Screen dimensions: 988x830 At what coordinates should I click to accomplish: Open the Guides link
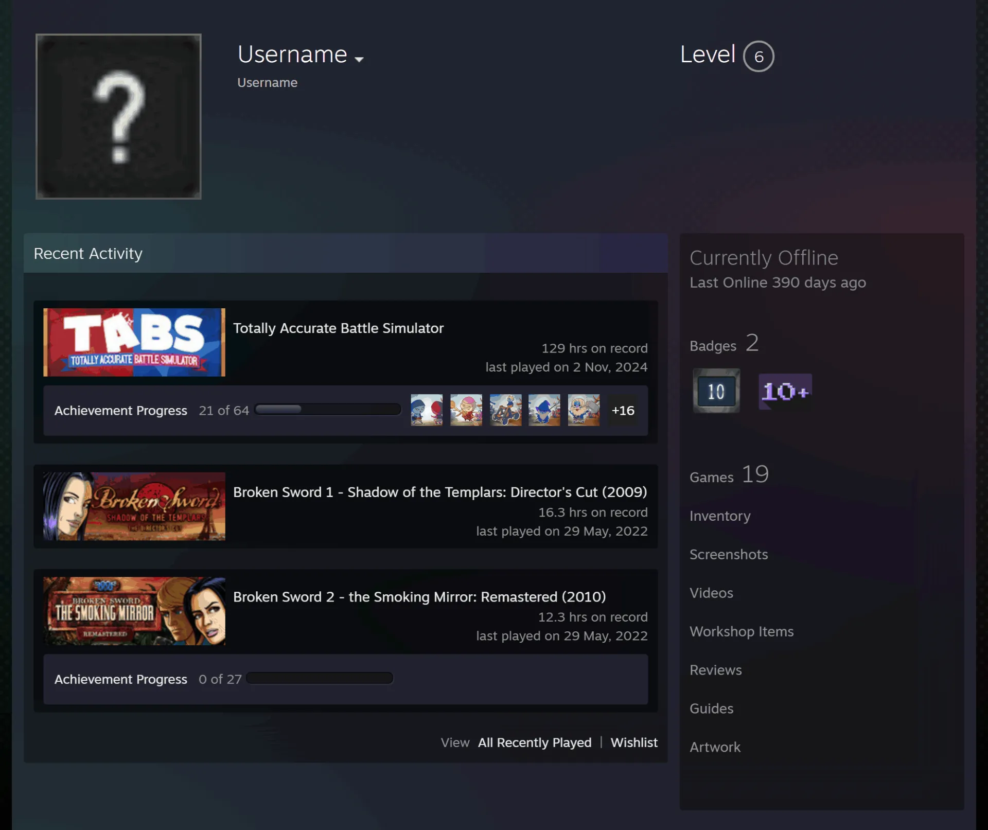tap(711, 709)
